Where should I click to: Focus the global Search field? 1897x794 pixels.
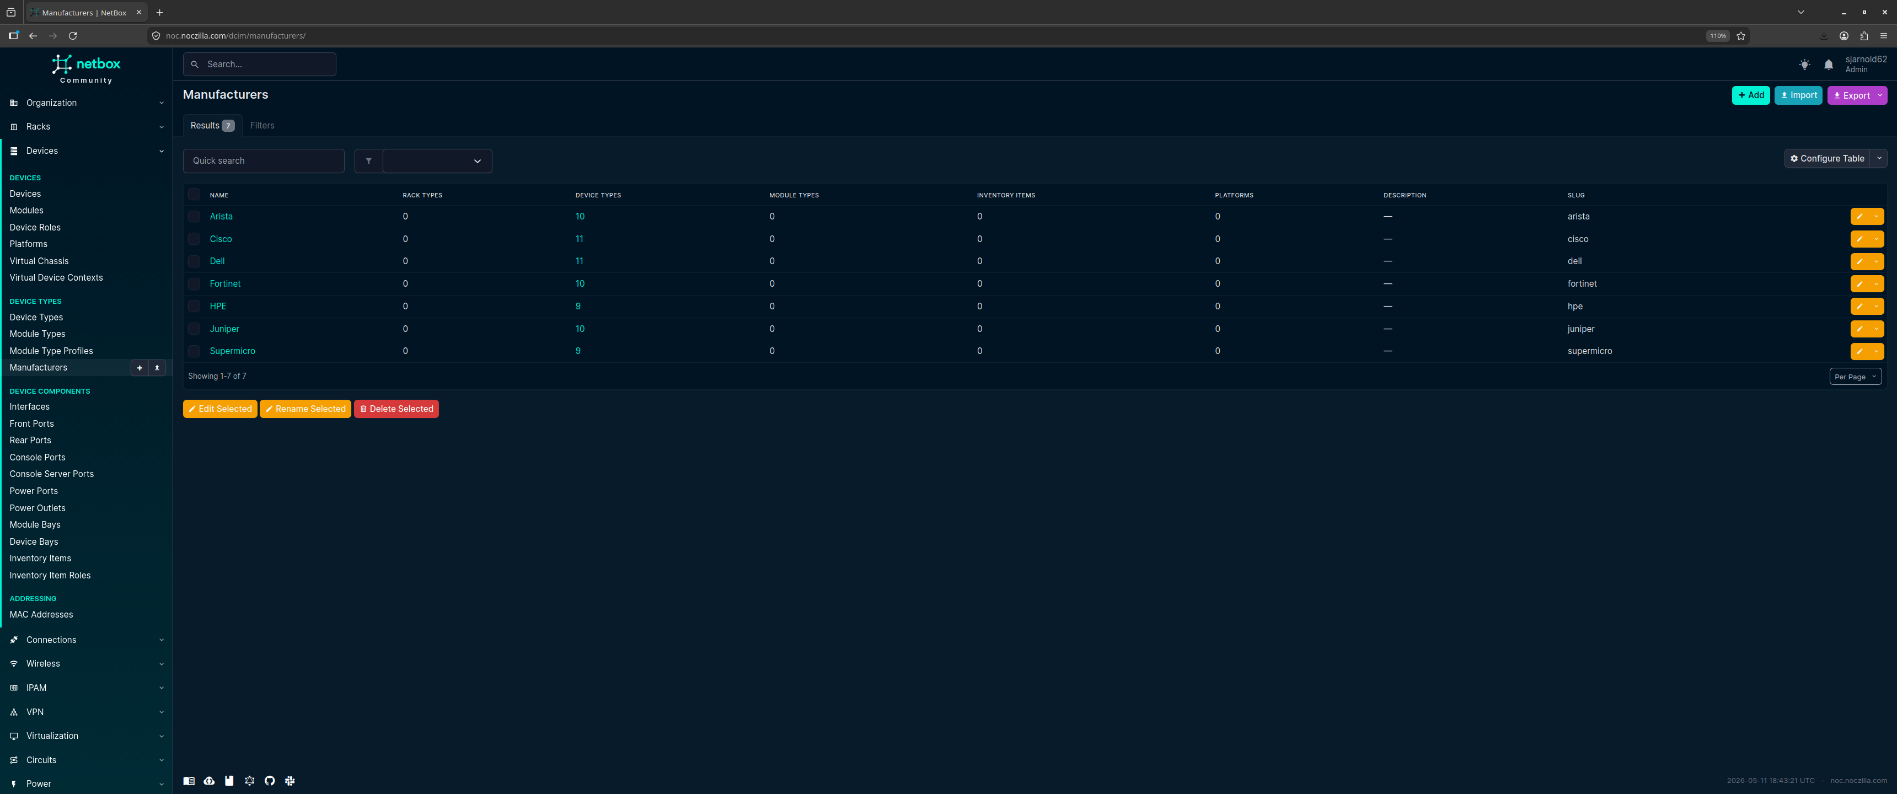(x=259, y=64)
